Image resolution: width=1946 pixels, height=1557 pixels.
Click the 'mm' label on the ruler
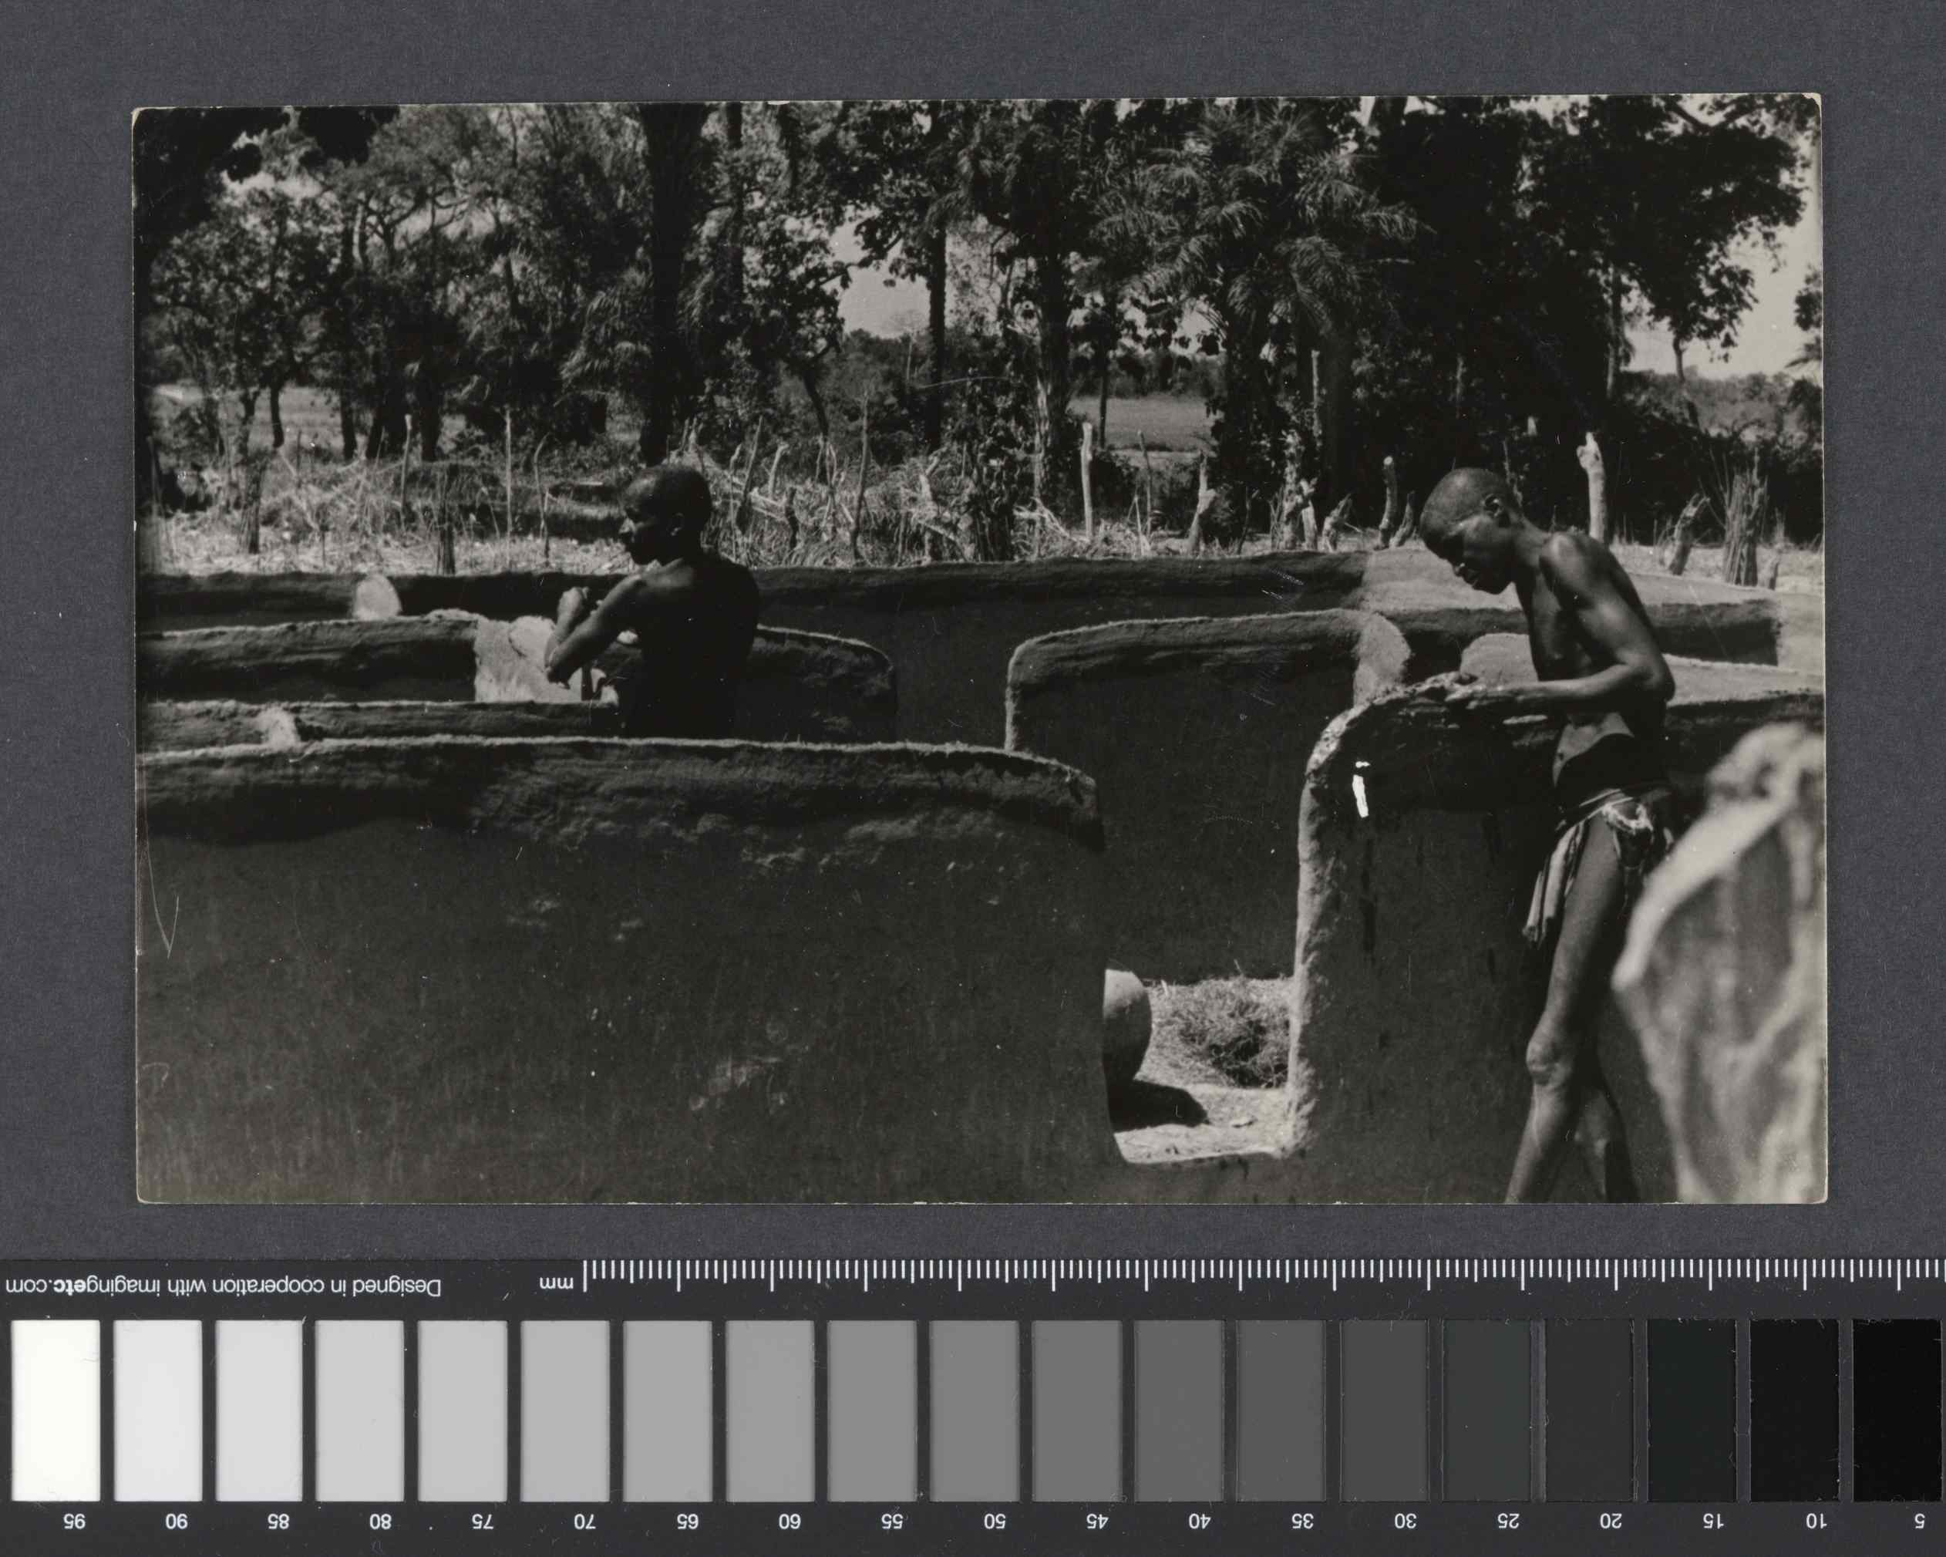(555, 1282)
